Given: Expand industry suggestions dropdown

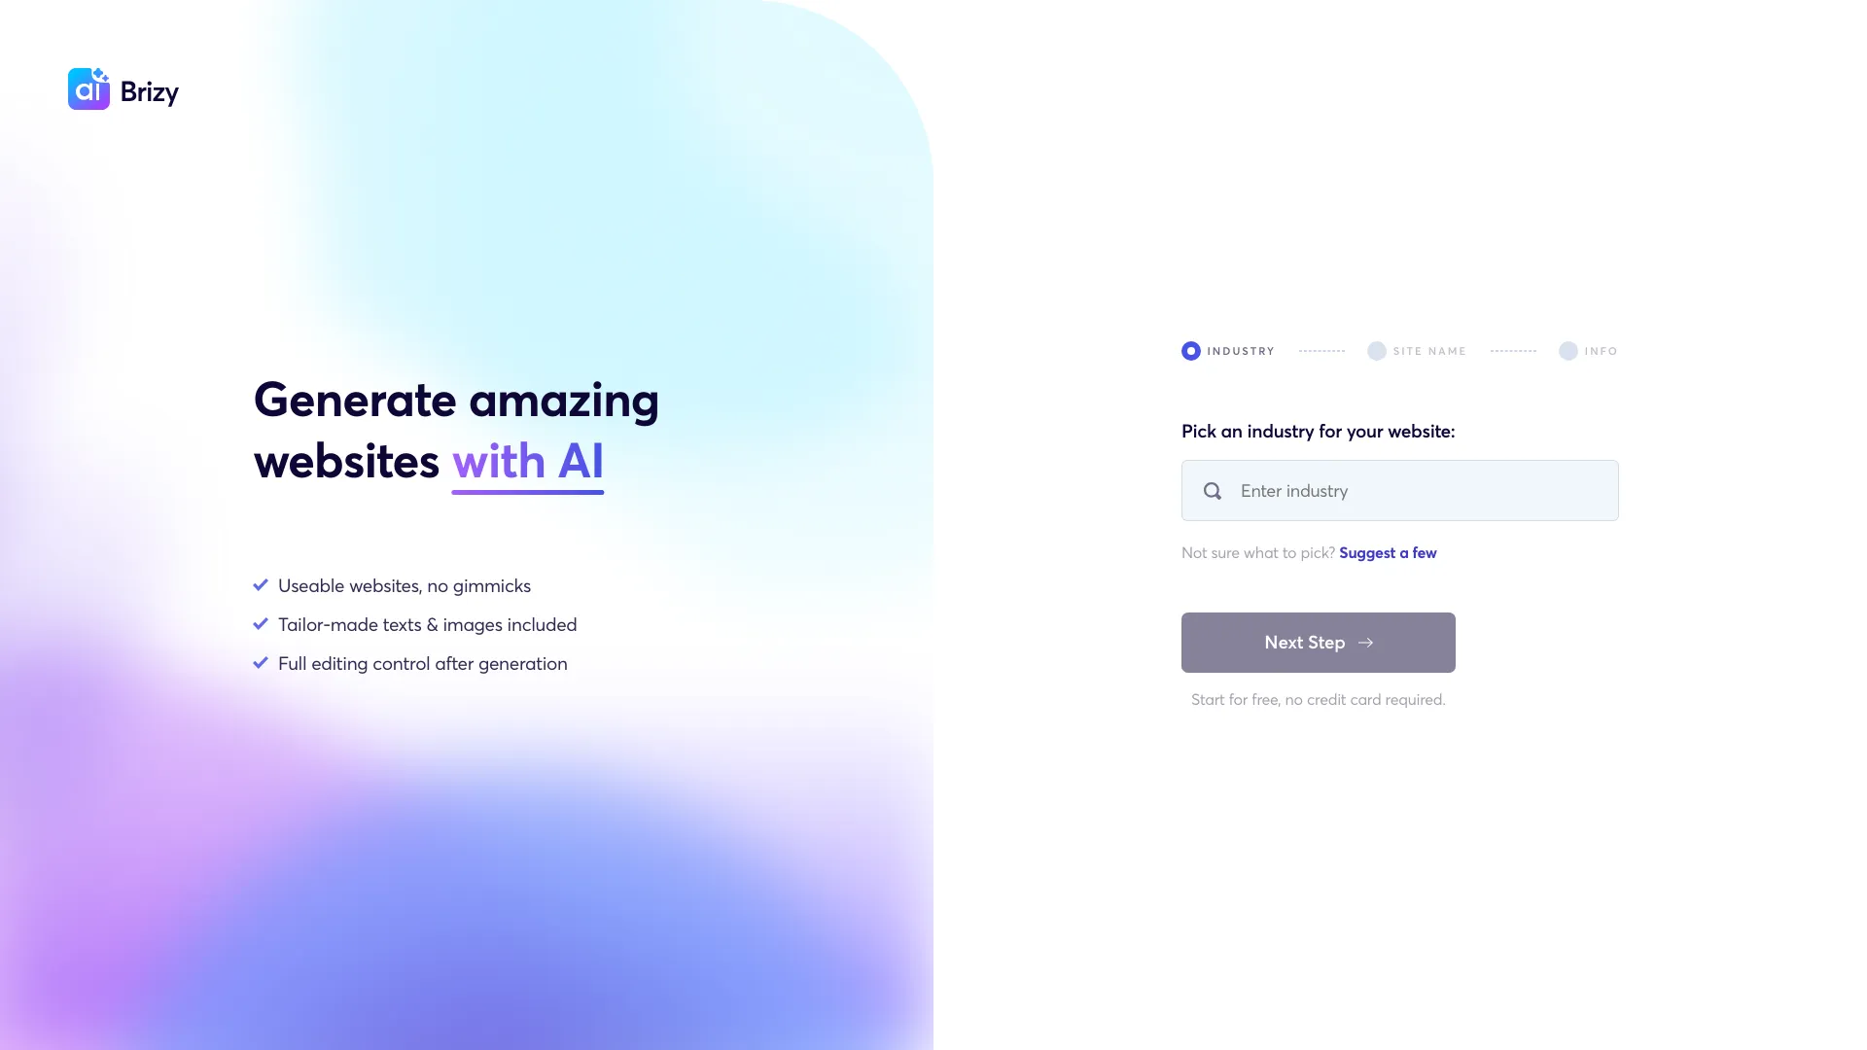Looking at the screenshot, I should pos(1388,552).
